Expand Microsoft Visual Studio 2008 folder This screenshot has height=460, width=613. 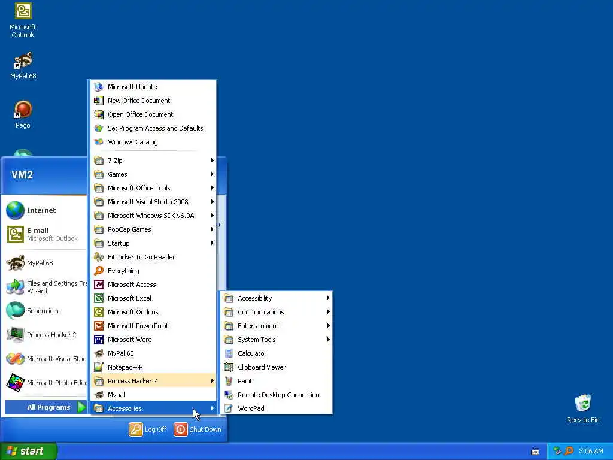[x=153, y=202]
